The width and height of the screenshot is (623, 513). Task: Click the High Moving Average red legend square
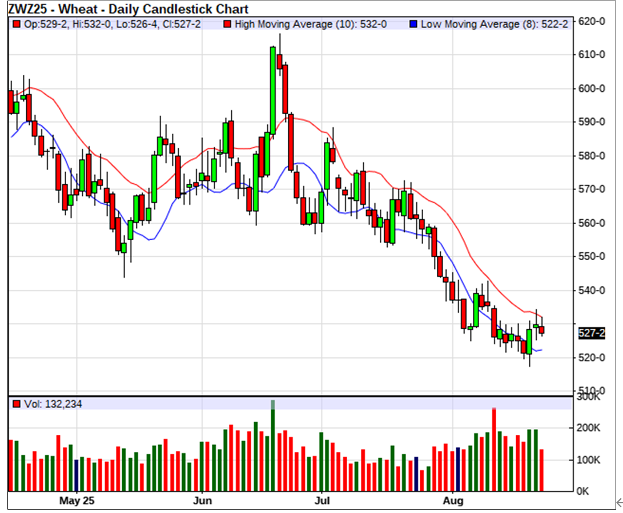[x=228, y=25]
